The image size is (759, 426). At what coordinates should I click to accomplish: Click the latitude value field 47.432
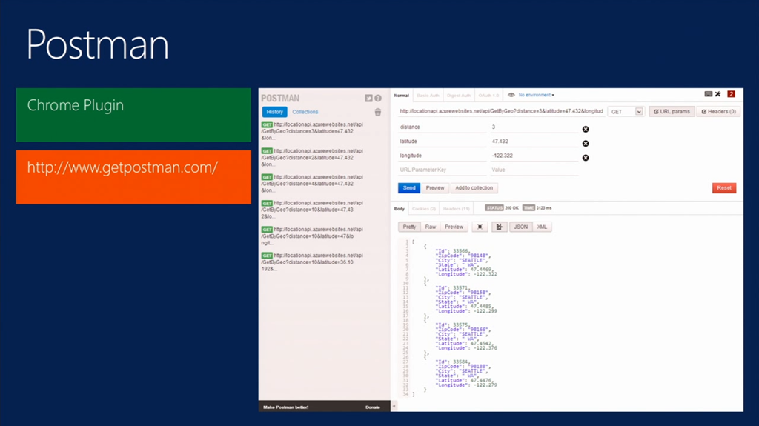point(534,142)
